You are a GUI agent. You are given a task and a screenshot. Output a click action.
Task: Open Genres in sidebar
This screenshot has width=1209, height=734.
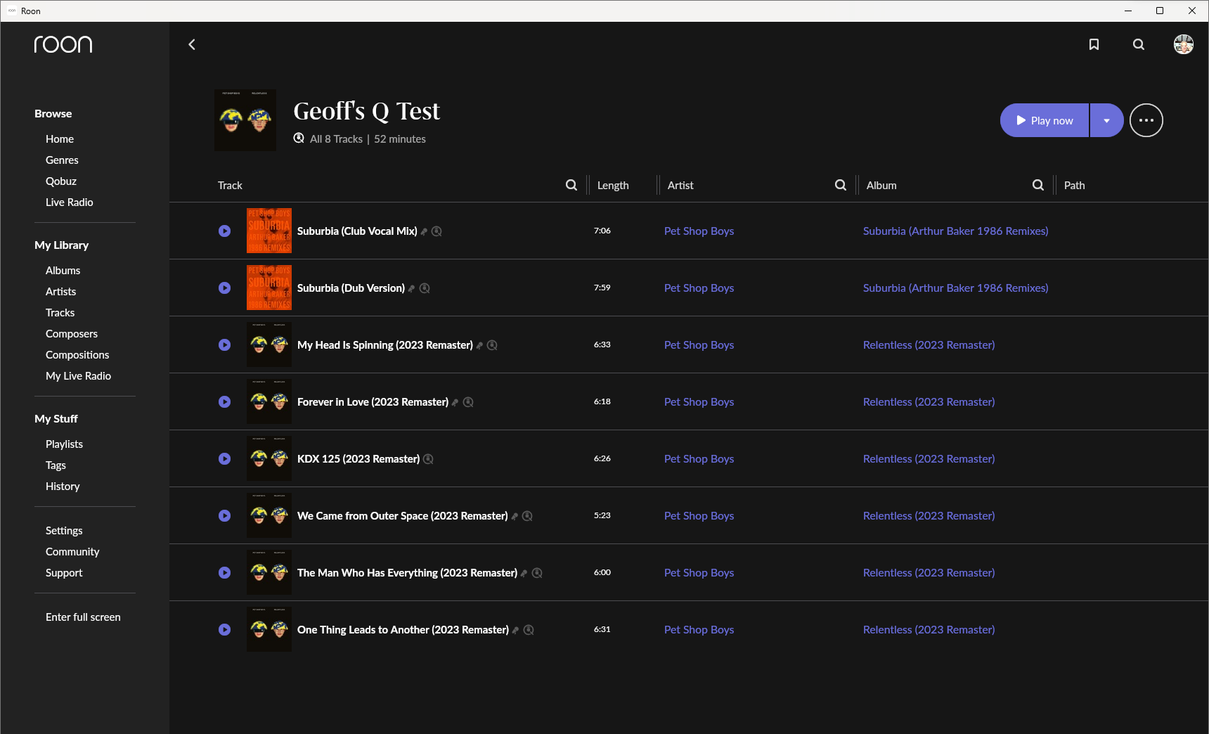coord(62,160)
